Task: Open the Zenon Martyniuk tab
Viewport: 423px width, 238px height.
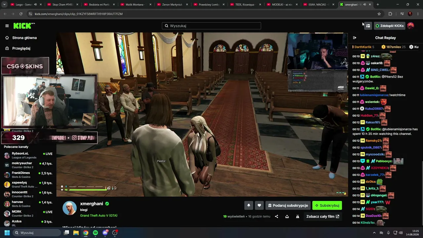Action: pyautogui.click(x=172, y=5)
